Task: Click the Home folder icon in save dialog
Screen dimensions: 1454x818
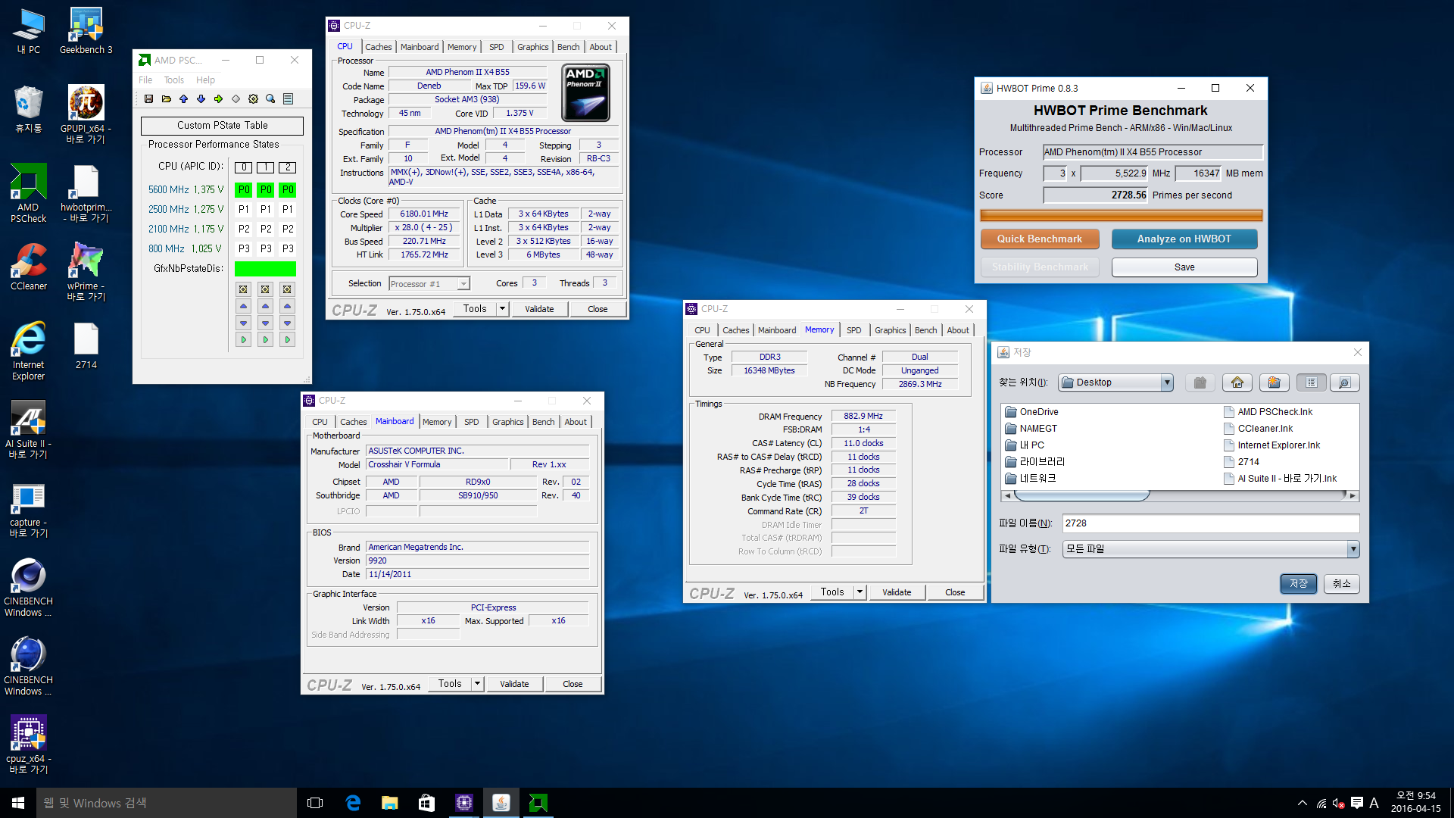Action: tap(1237, 382)
